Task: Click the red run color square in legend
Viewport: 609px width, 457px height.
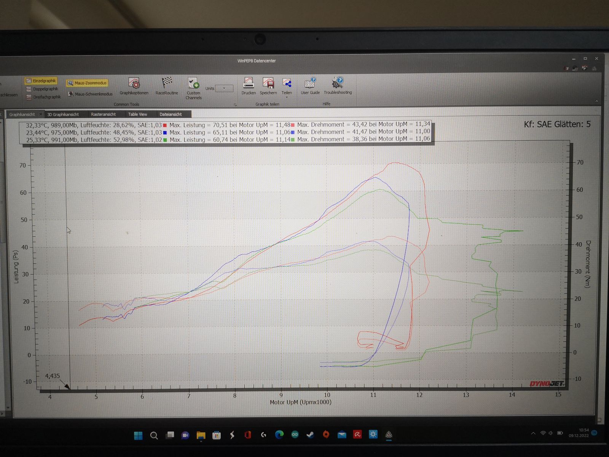Action: [165, 125]
